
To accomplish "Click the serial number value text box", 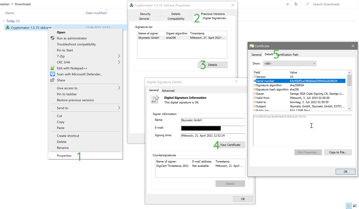I will (302, 131).
